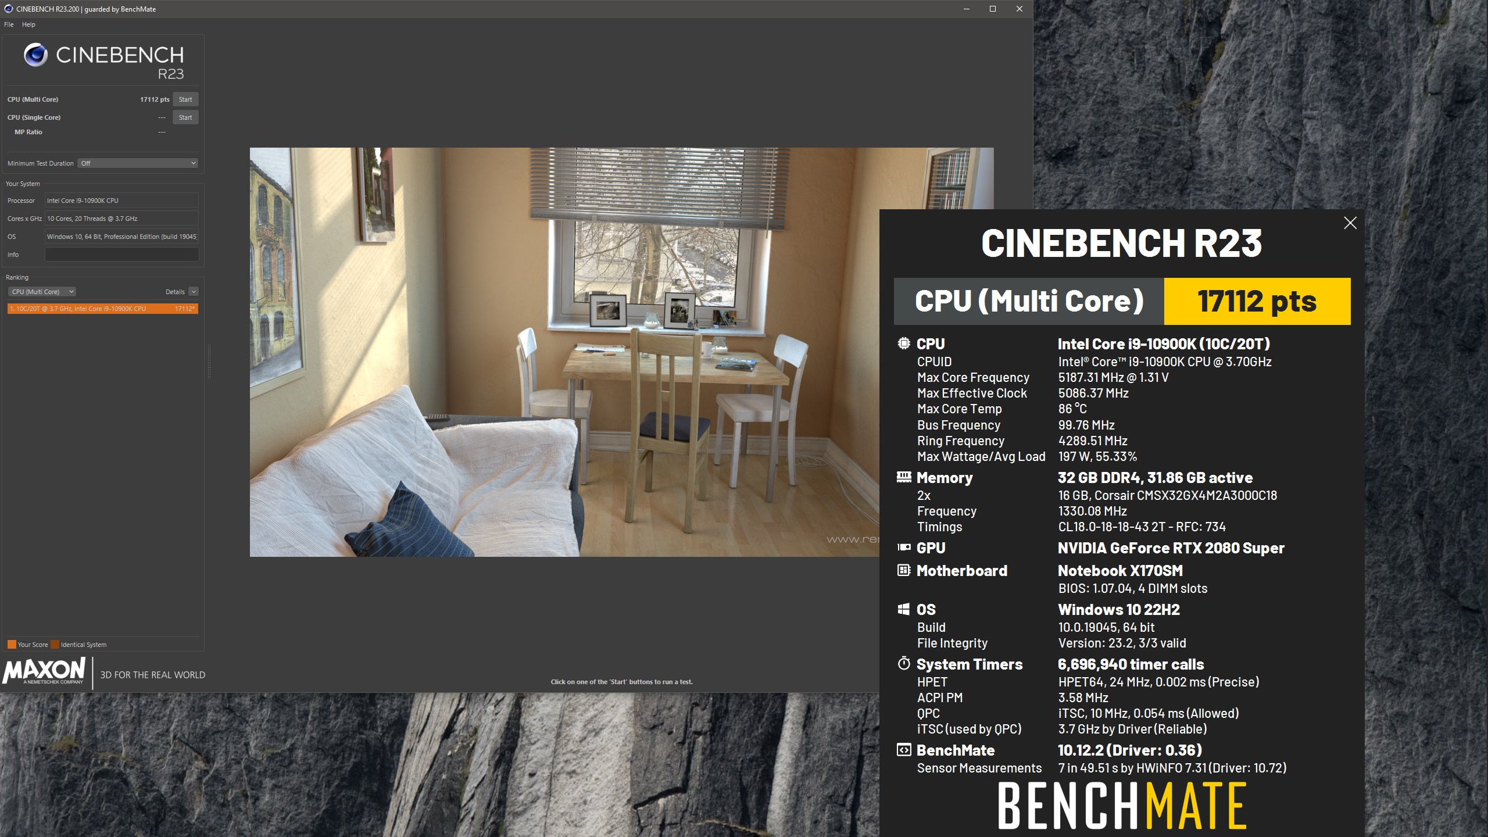Click Bus Frequency value 99.76 MHz
The height and width of the screenshot is (837, 1488).
click(x=1086, y=425)
